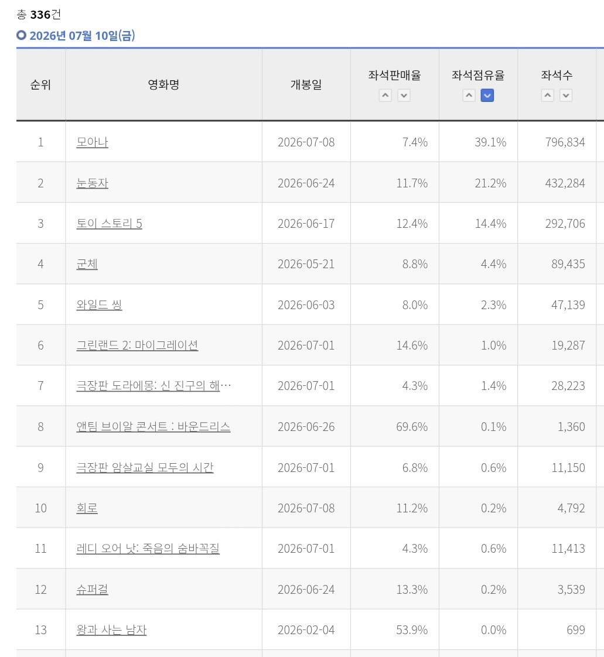The width and height of the screenshot is (604, 657).
Task: Open the 군체 movie link
Action: (x=87, y=264)
